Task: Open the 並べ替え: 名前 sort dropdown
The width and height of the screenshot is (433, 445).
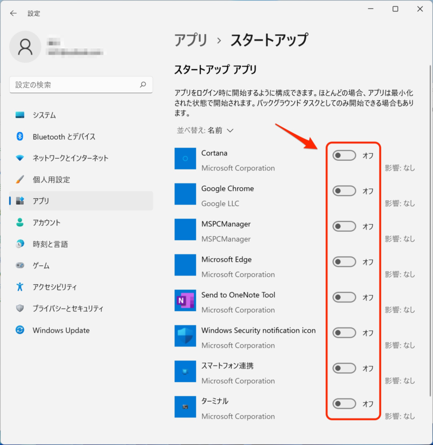Action: (x=205, y=130)
